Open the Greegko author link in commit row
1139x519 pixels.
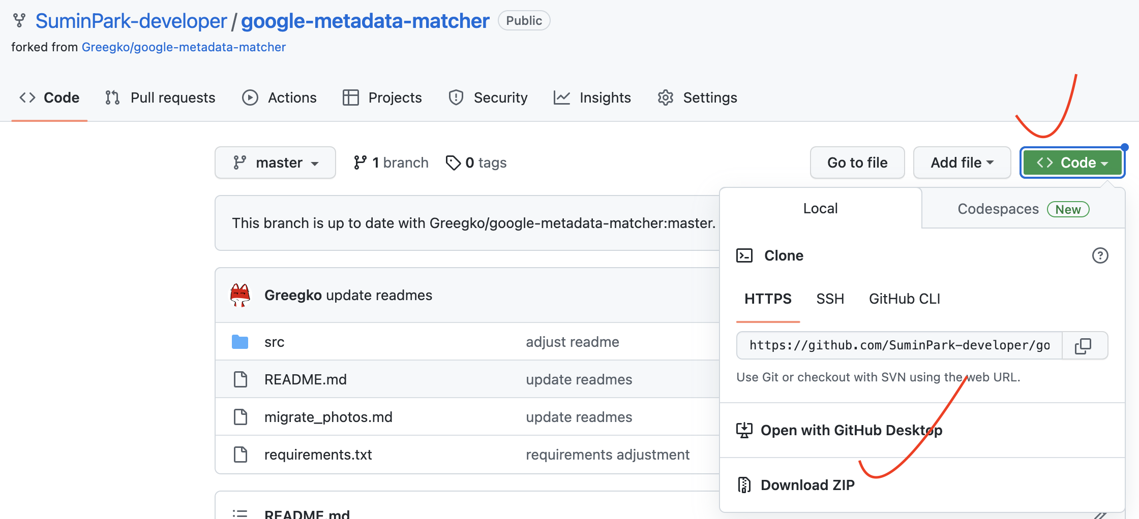(293, 295)
